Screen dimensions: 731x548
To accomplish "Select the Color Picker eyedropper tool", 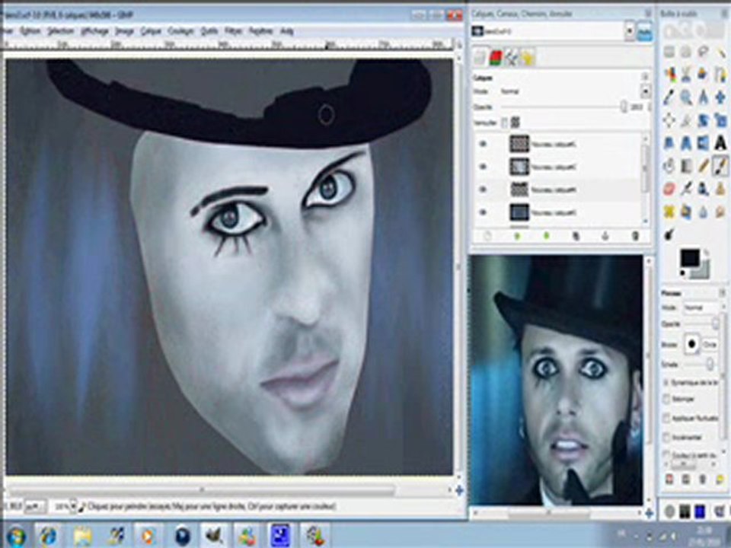I will pyautogui.click(x=669, y=97).
